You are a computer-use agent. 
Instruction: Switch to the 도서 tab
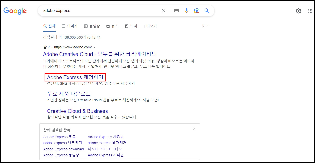pos(131,26)
